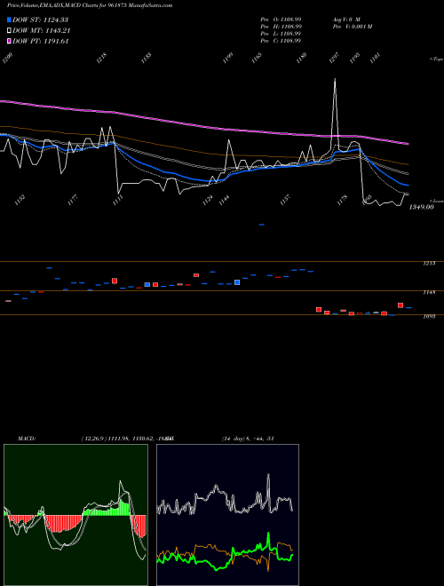Click the '<Lows' label beside the price chart
The image size is (444, 586).
(x=436, y=201)
